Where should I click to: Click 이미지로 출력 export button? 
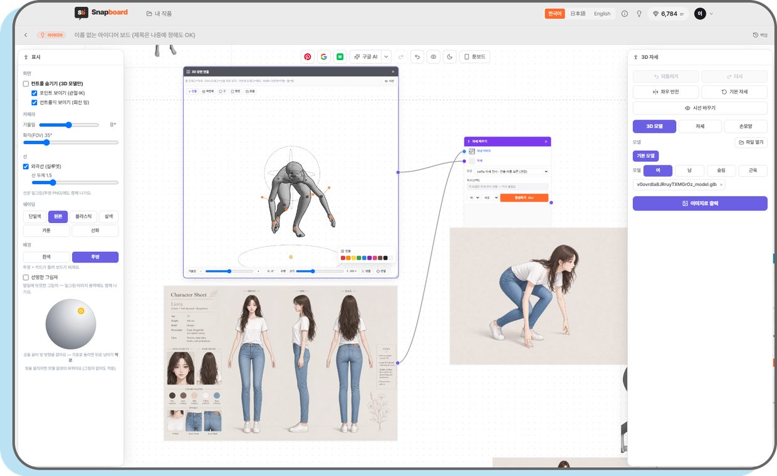pyautogui.click(x=700, y=204)
